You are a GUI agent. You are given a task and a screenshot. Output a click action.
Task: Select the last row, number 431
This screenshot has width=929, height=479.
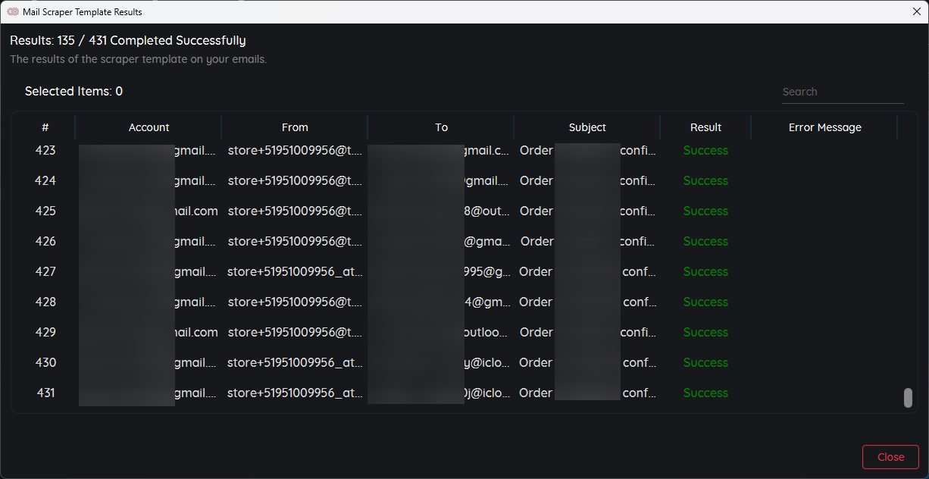pyautogui.click(x=45, y=393)
